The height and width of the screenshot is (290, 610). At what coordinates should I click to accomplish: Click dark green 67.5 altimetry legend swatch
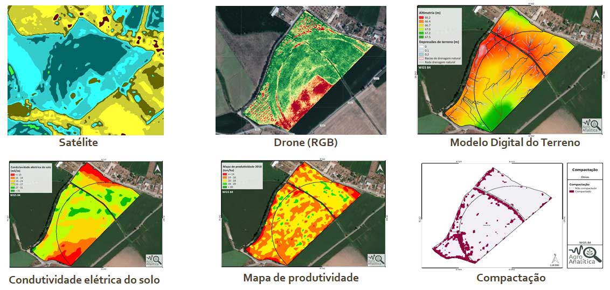tap(421, 37)
